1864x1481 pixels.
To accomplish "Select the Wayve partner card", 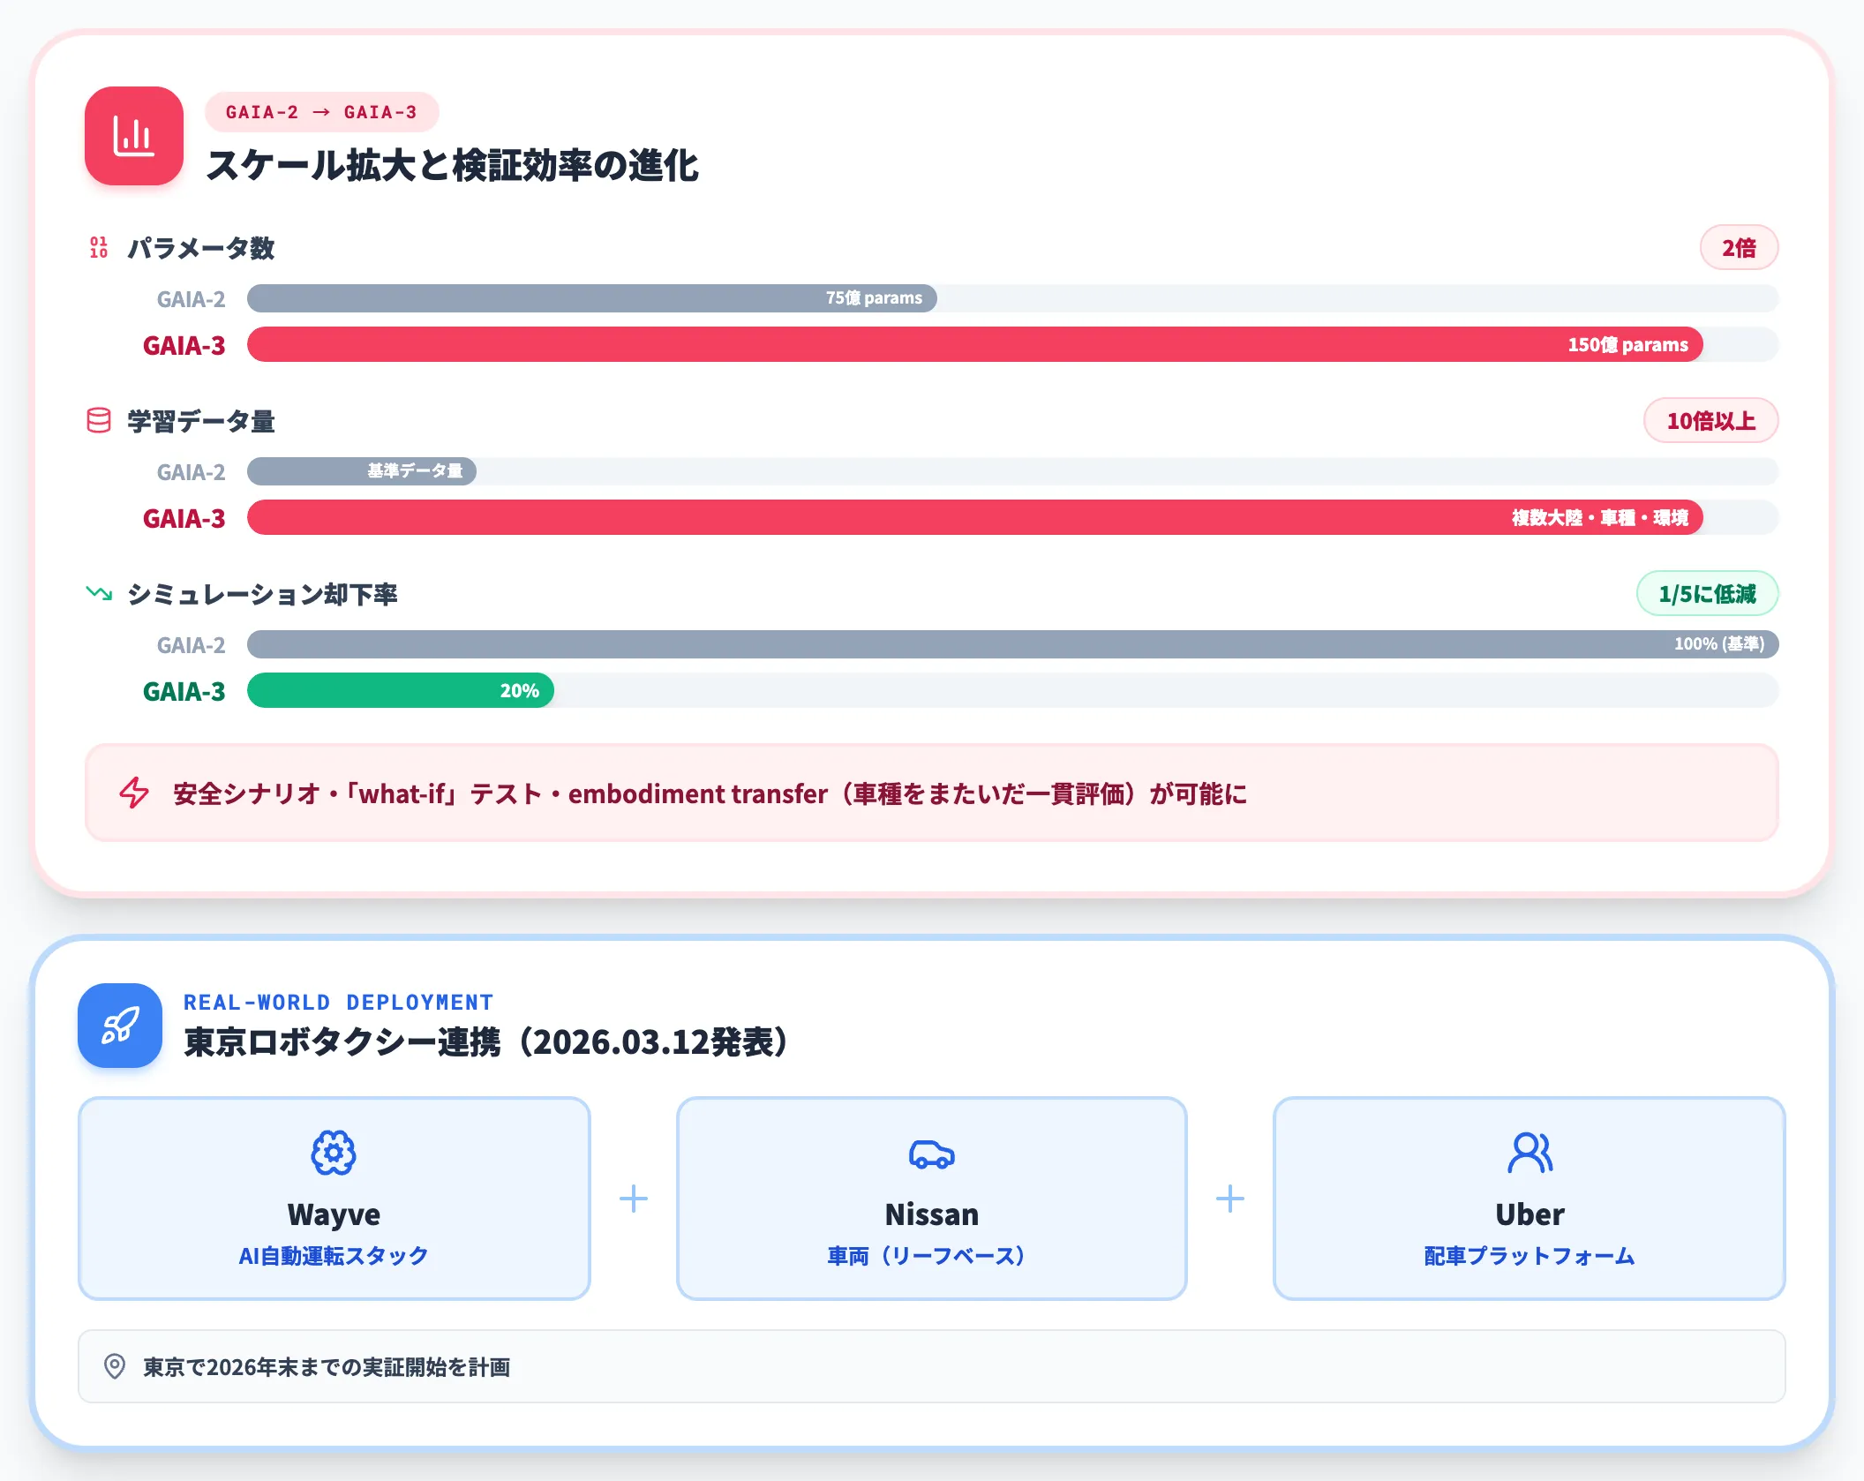I will tap(334, 1199).
